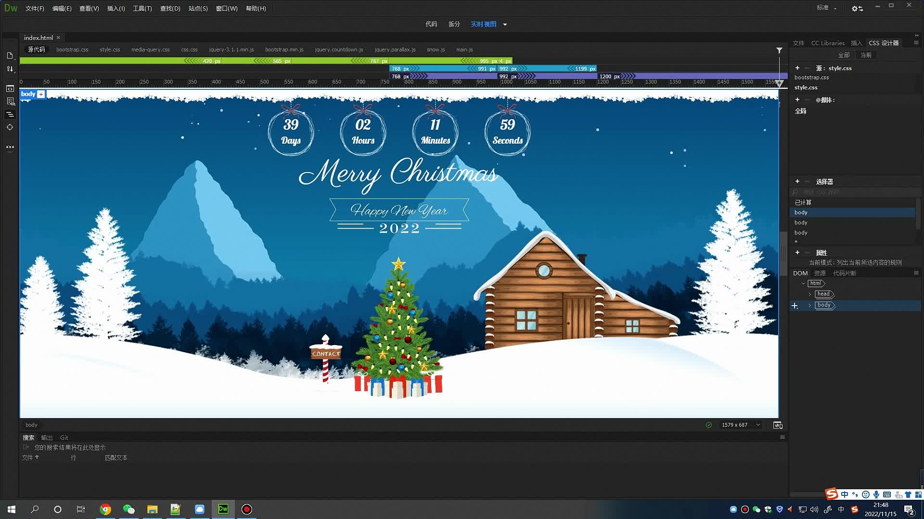Switch to the CC Libraries panel tab
Screen dimensions: 924x519
click(828, 43)
